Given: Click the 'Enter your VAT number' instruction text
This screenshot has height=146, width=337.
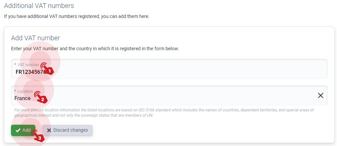Looking at the screenshot, I should click(x=95, y=49).
